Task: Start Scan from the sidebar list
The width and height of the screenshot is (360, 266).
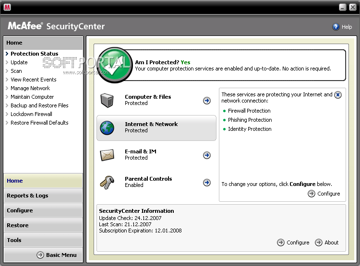Action: [16, 71]
